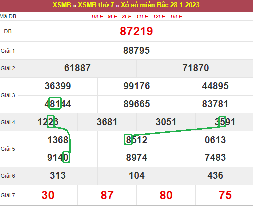Click Giải 6 number 104
Viewport: 253px width, 206px height.
pos(137,175)
